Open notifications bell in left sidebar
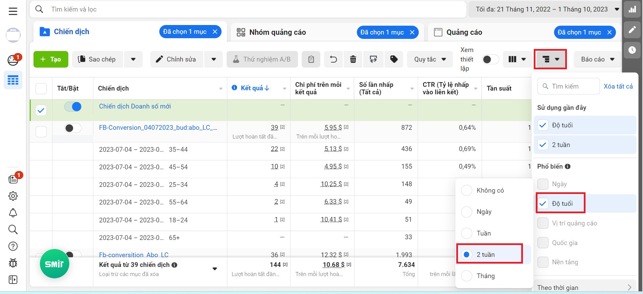Viewport: 643px width, 294px height. 13,213
